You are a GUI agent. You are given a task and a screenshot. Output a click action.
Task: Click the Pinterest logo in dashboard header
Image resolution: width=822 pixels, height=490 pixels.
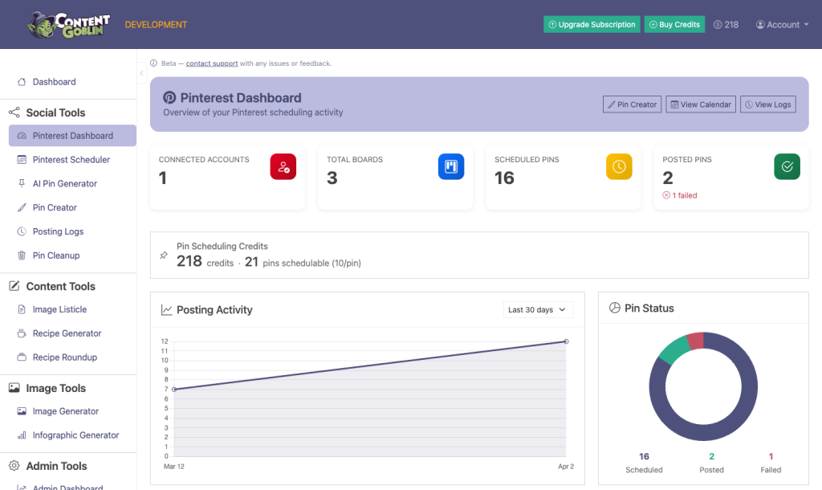tap(169, 98)
